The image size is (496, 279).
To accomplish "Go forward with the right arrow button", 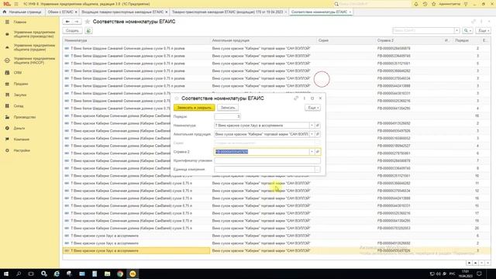I will click(77, 22).
